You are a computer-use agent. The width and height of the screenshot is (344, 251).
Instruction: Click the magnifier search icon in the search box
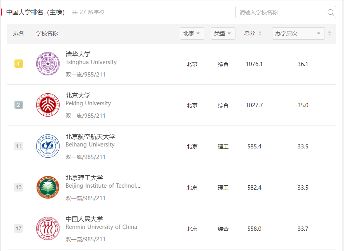(x=330, y=12)
